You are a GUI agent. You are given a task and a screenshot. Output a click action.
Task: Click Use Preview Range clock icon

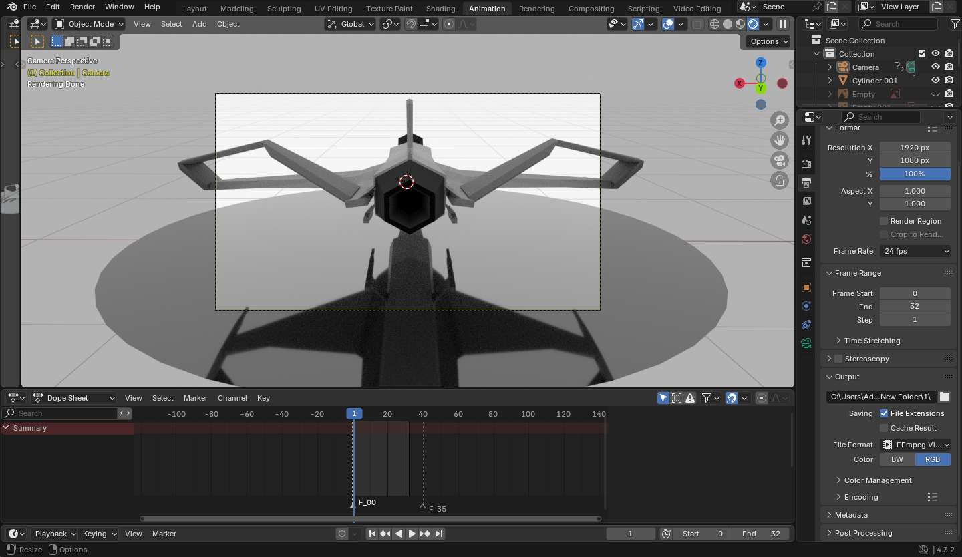(x=666, y=534)
